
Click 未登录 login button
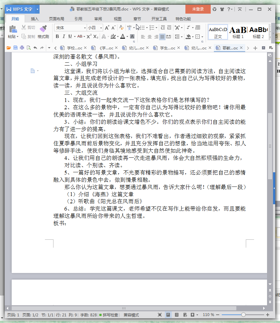(198, 9)
